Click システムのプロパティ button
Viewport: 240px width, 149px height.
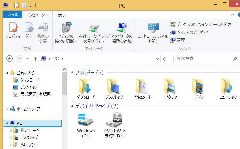pos(192,33)
